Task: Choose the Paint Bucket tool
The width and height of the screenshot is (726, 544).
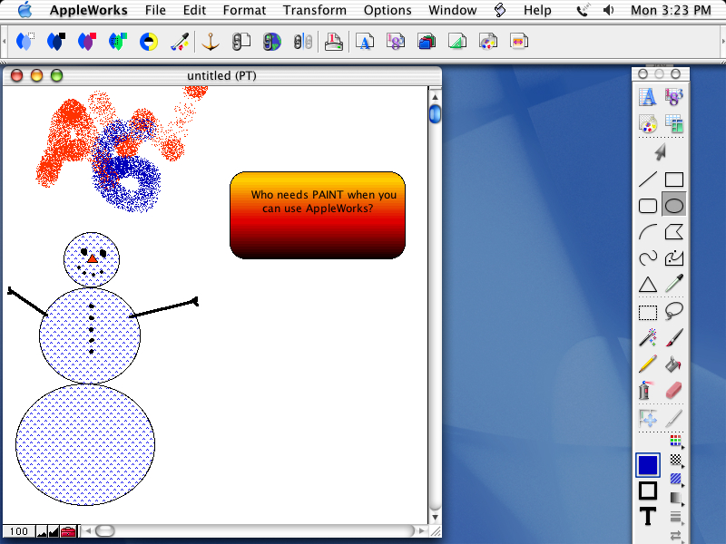Action: tap(673, 364)
